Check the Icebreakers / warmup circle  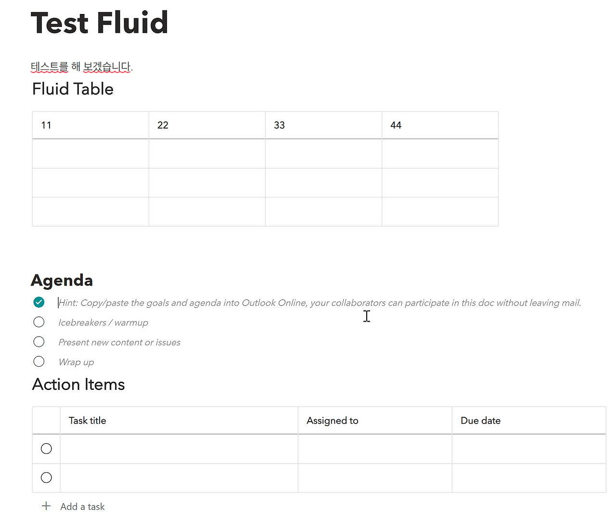(39, 322)
